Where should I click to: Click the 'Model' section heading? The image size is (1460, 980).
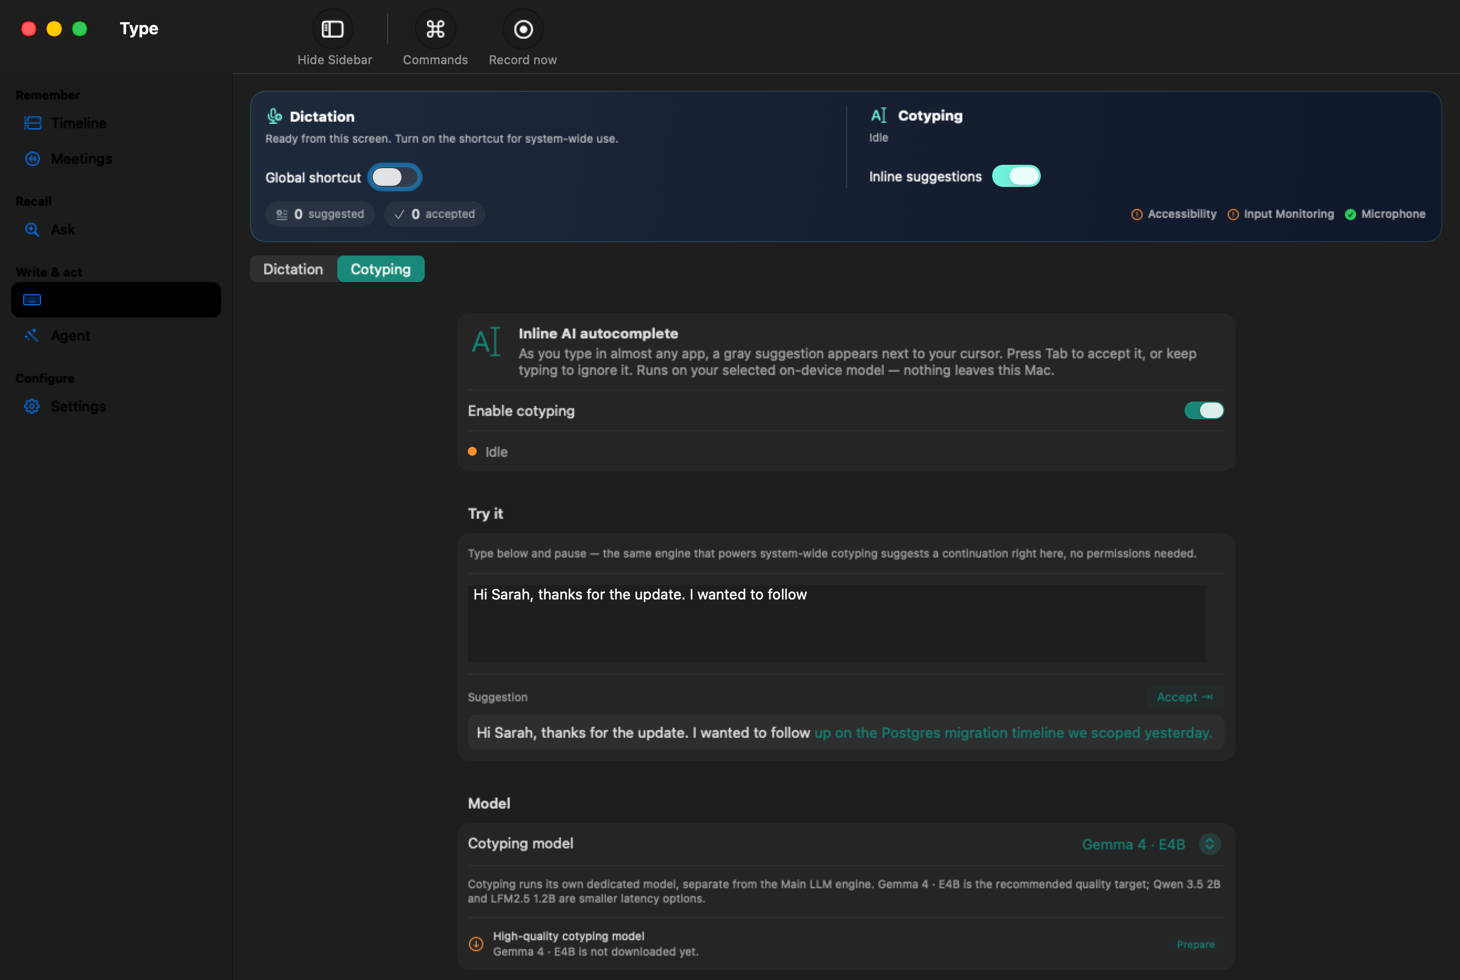489,804
